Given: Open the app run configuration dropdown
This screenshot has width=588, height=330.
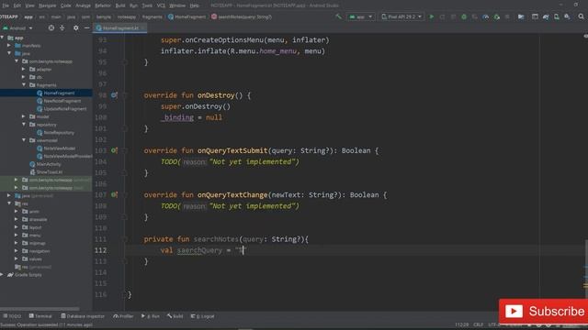Looking at the screenshot, I should (360, 16).
